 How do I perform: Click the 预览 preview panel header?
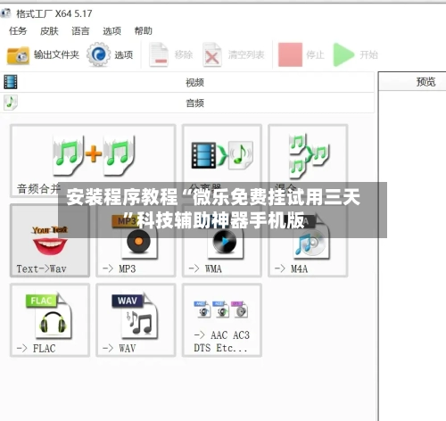[x=413, y=81]
